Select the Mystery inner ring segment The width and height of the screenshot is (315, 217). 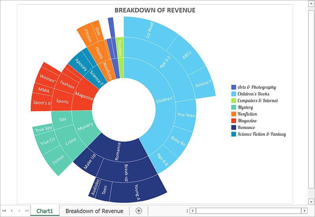click(x=85, y=126)
